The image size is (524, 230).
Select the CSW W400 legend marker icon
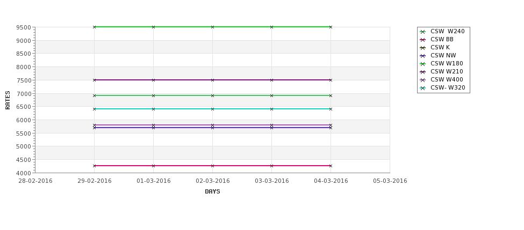422,80
